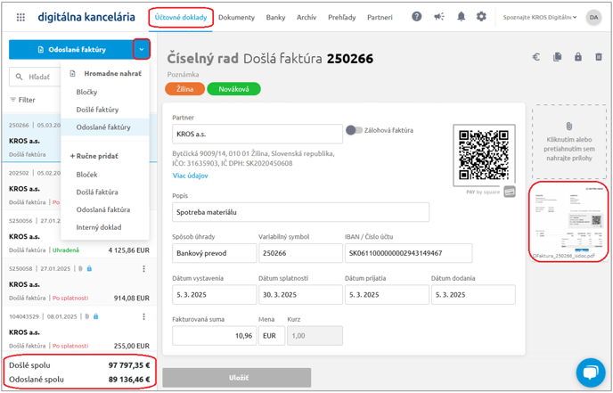Click the search magnifier icon
Screen dimensions: 613x393
[x=19, y=77]
